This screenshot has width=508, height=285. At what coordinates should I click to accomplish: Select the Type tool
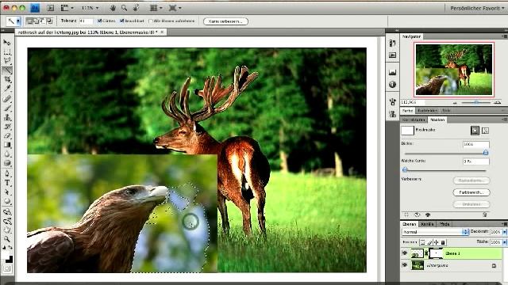tap(7, 183)
